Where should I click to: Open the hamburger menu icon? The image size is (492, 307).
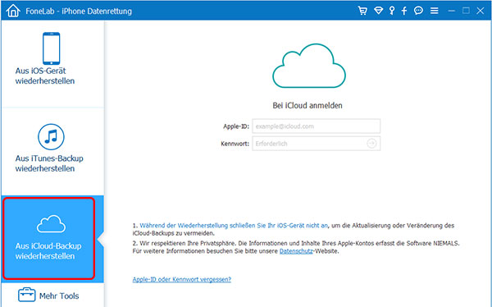[435, 11]
